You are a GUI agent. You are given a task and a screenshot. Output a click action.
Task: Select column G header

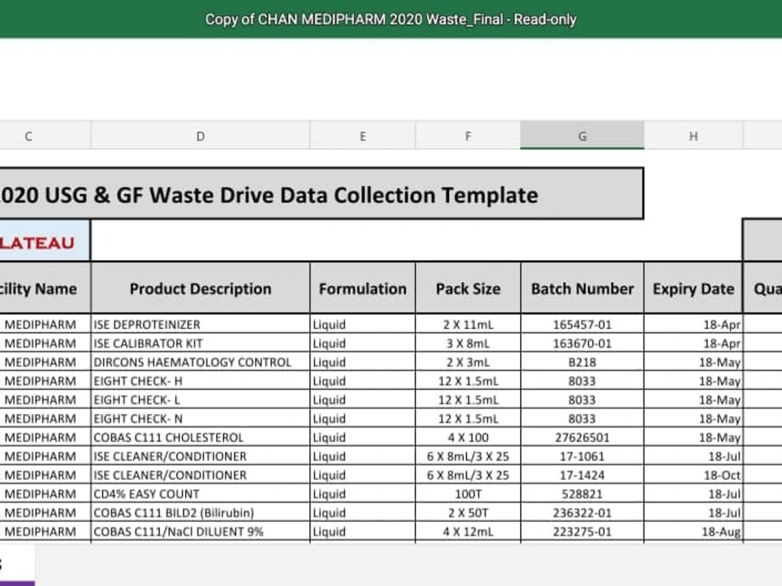(582, 135)
